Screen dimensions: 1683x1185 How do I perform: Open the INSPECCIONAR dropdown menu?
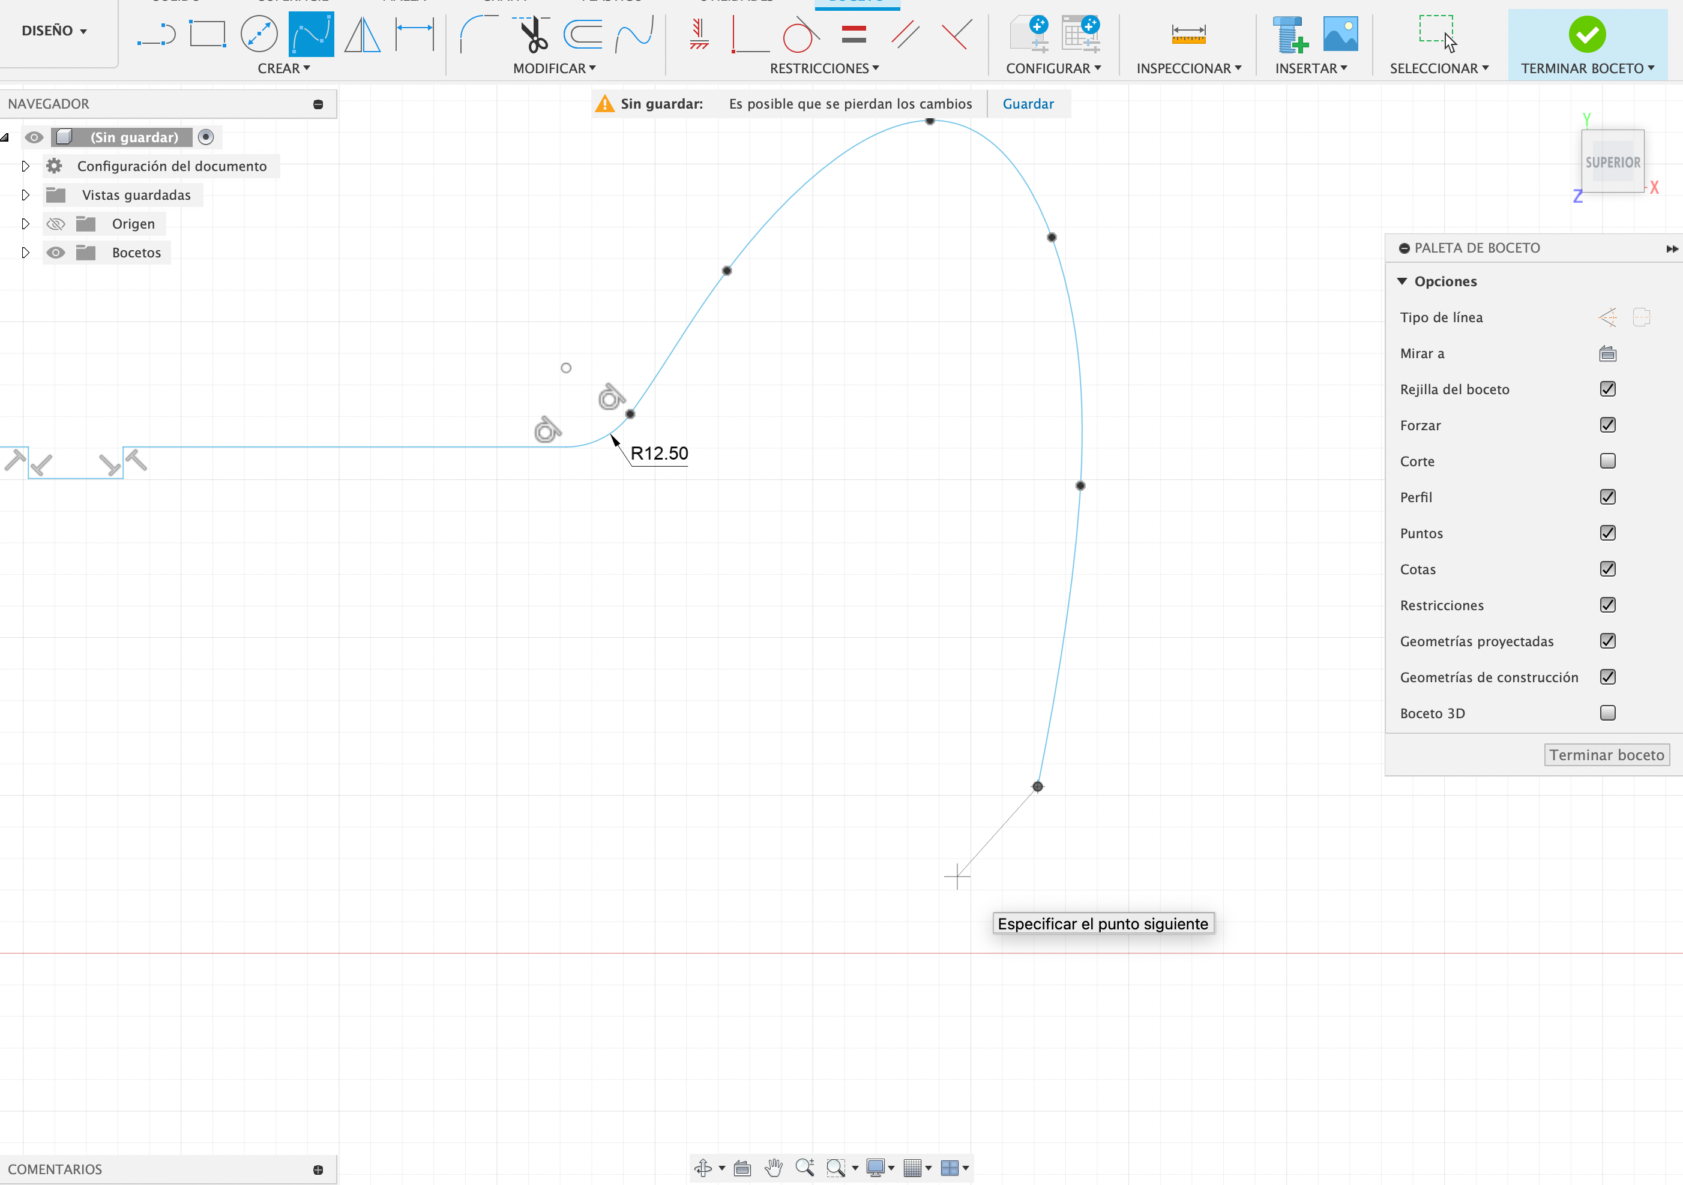click(x=1189, y=68)
